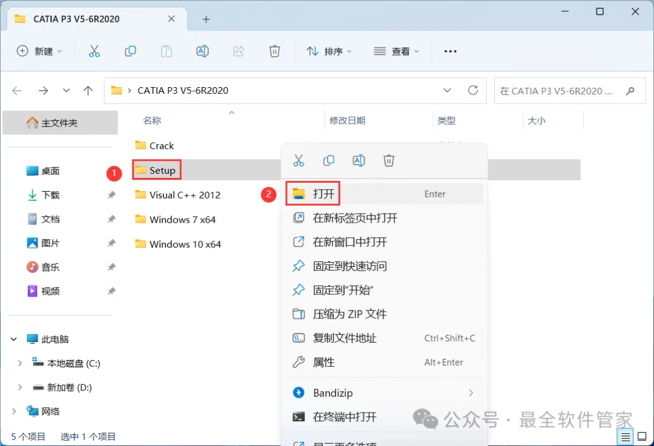
Task: Click the Delete trash icon in the top toolbar
Action: click(274, 51)
